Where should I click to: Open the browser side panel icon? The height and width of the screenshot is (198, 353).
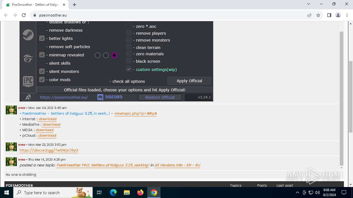click(329, 15)
